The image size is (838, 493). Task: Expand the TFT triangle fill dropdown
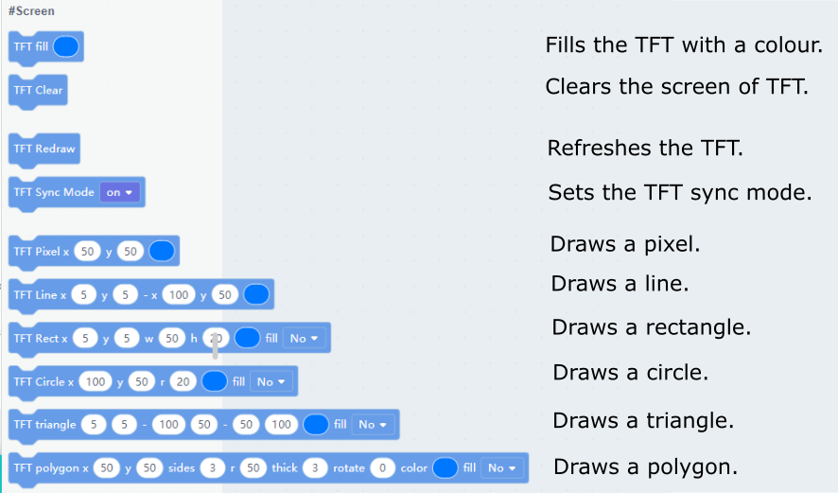click(373, 425)
